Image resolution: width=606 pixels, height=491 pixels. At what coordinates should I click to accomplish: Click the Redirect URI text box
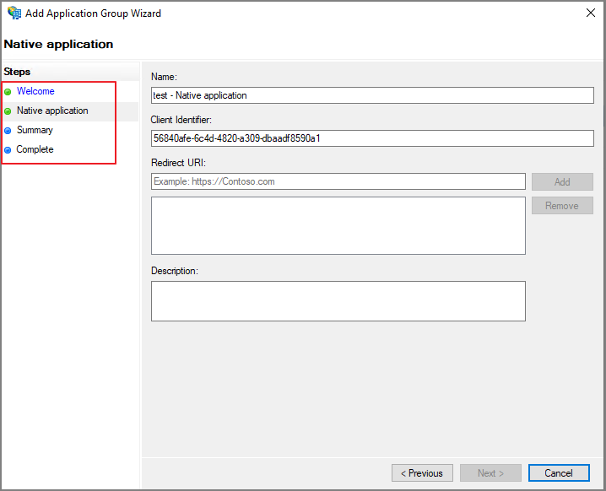pyautogui.click(x=338, y=181)
